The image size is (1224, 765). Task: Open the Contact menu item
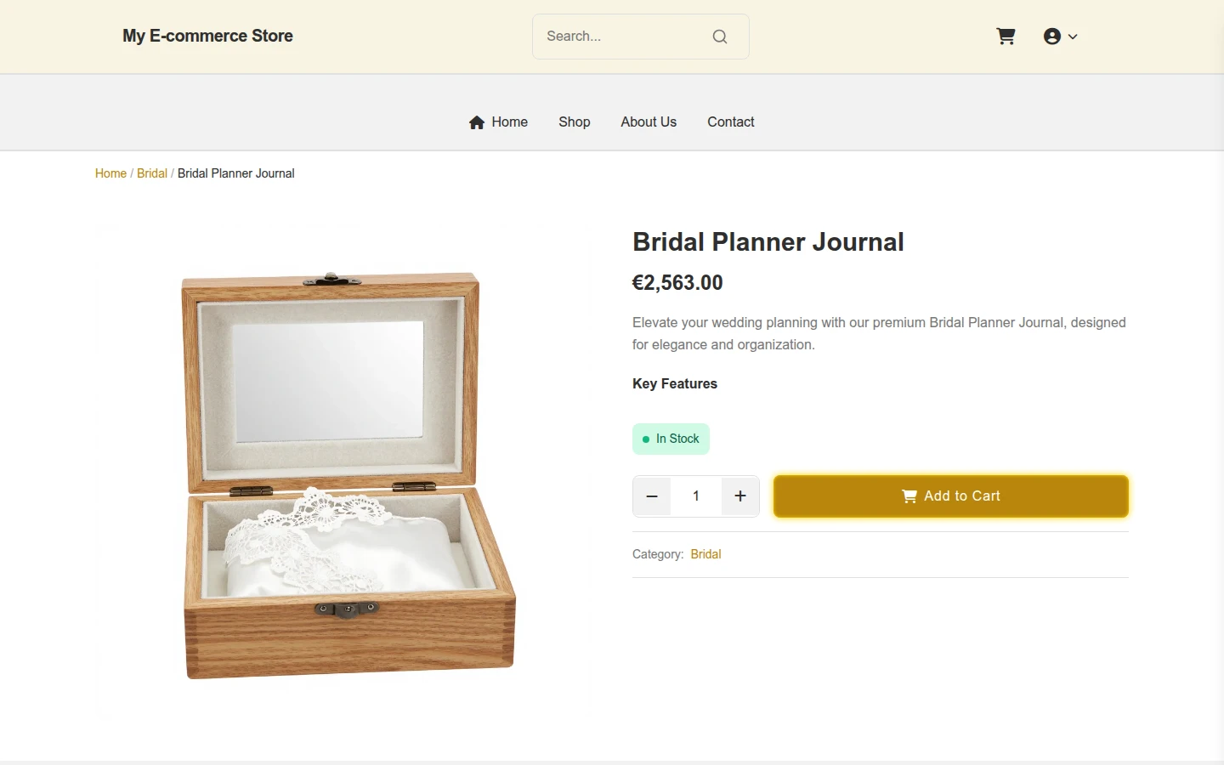(x=731, y=122)
